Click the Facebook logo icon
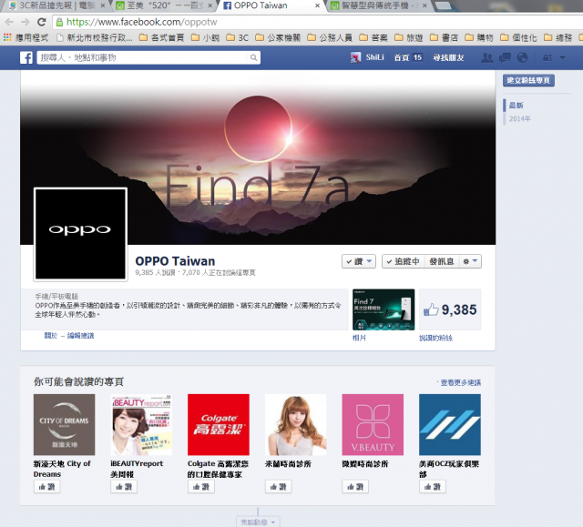This screenshot has width=583, height=527. 26,57
